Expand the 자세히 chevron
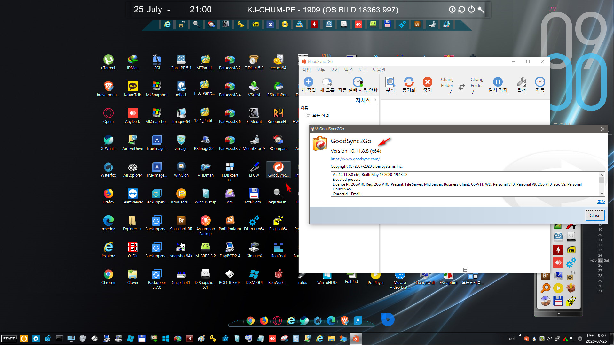Viewport: 614px width, 345px height. pyautogui.click(x=375, y=100)
